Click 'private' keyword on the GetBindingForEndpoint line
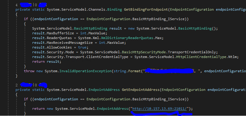The width and height of the screenshot is (246, 116). [x=23, y=9]
